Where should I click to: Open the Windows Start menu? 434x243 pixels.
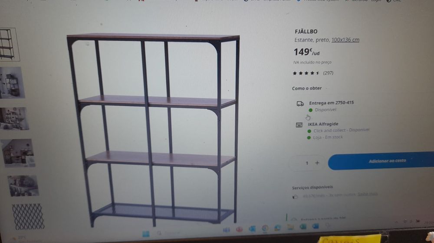(x=146, y=234)
